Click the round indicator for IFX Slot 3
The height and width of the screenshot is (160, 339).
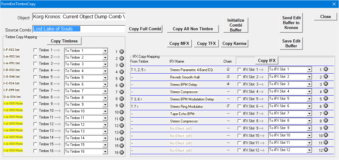coord(326,84)
